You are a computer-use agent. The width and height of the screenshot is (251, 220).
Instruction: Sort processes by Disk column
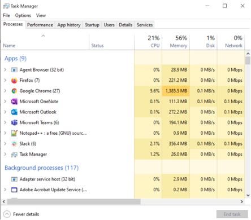tap(204, 42)
